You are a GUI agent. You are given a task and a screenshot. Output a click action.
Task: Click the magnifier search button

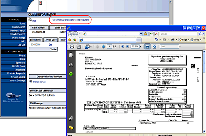(200, 34)
